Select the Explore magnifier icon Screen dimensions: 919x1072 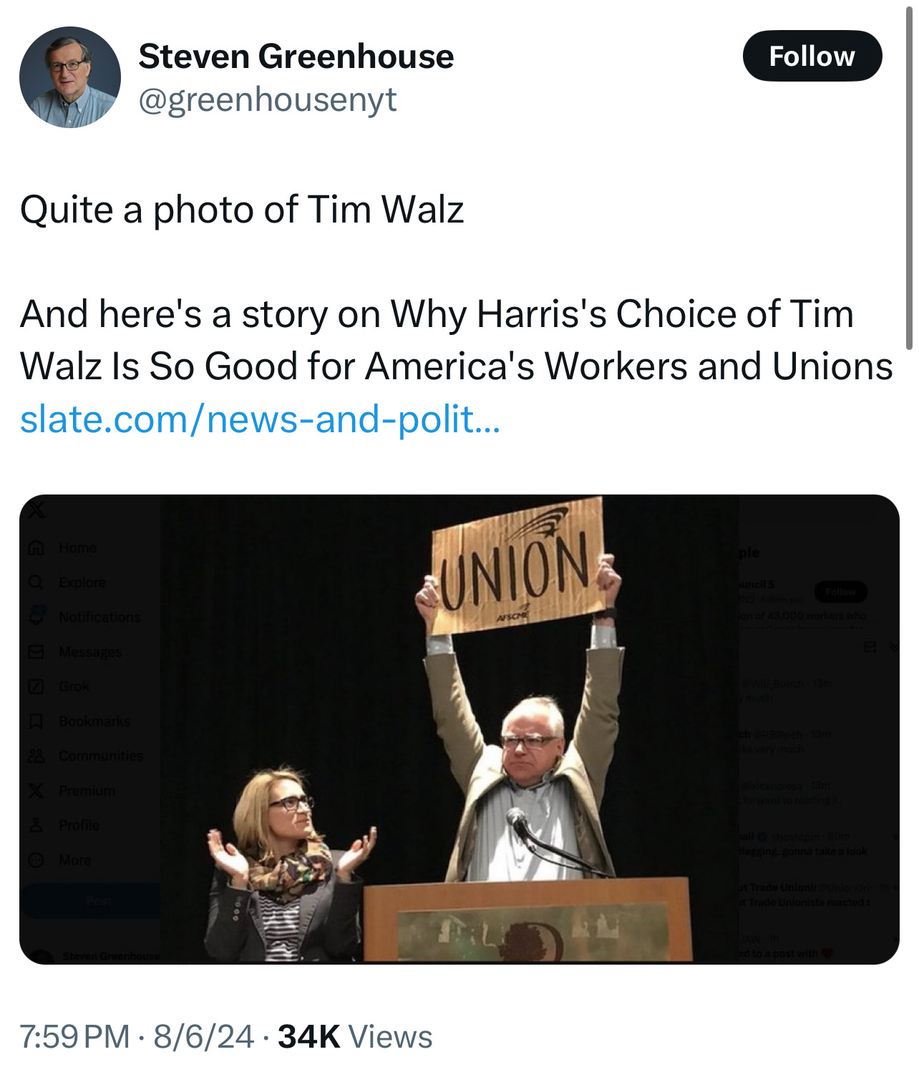coord(36,583)
